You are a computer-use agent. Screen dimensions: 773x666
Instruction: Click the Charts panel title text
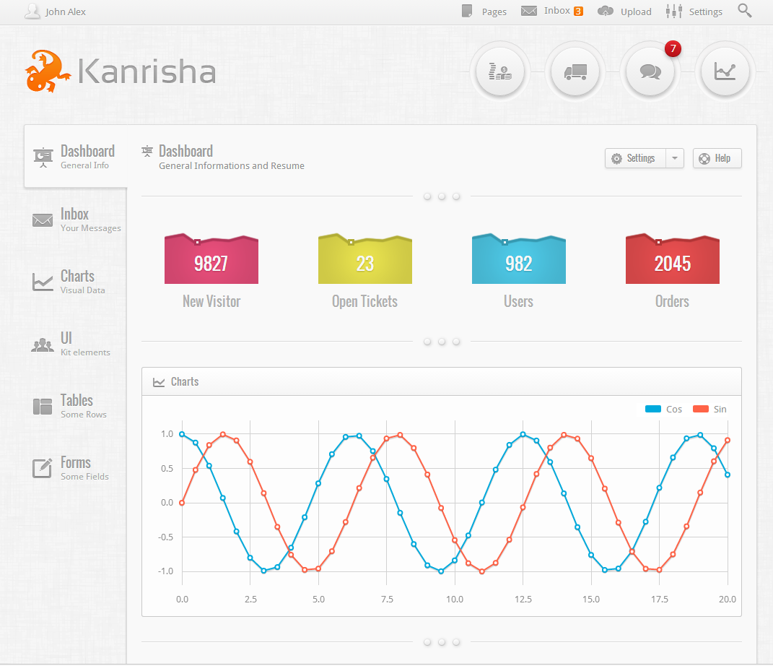pyautogui.click(x=185, y=382)
